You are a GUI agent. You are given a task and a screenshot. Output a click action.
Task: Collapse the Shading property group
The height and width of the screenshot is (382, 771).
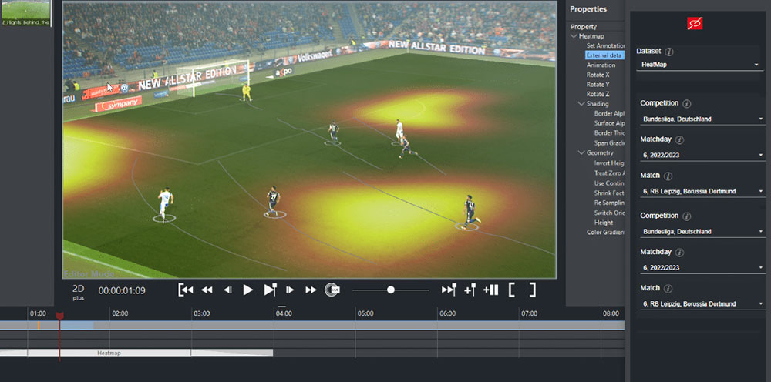click(x=581, y=104)
